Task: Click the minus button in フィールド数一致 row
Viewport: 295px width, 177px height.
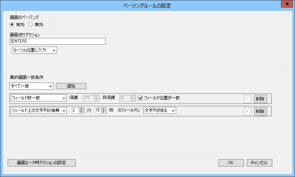Action: coord(247,99)
